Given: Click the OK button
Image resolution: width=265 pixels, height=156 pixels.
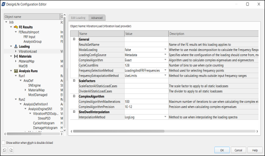Looking at the screenshot, I should coord(222,150).
